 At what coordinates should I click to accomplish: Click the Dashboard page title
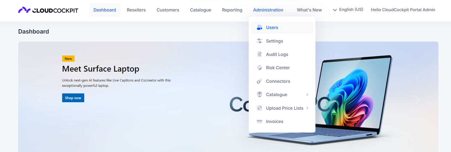click(x=34, y=31)
